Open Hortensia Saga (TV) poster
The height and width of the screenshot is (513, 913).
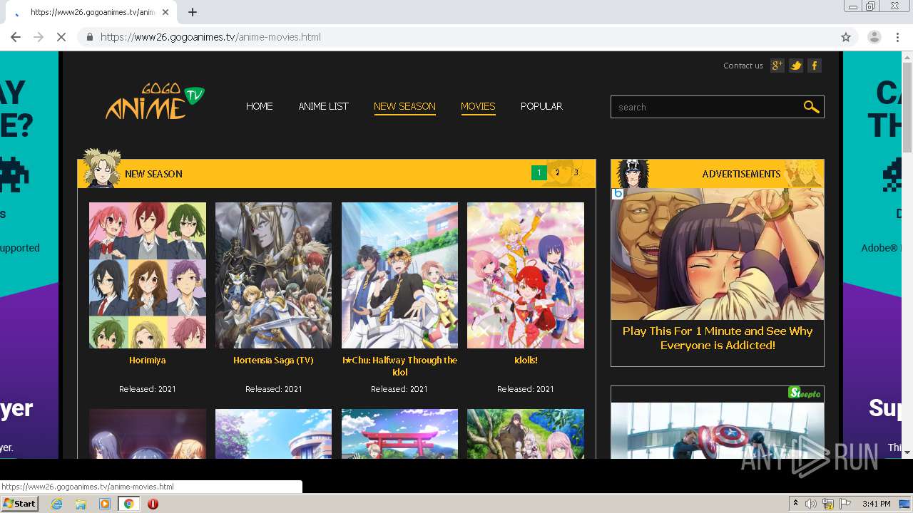274,275
